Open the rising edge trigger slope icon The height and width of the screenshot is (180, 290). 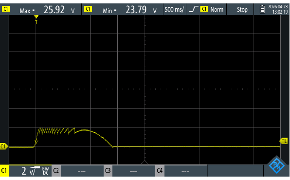pyautogui.click(x=194, y=9)
